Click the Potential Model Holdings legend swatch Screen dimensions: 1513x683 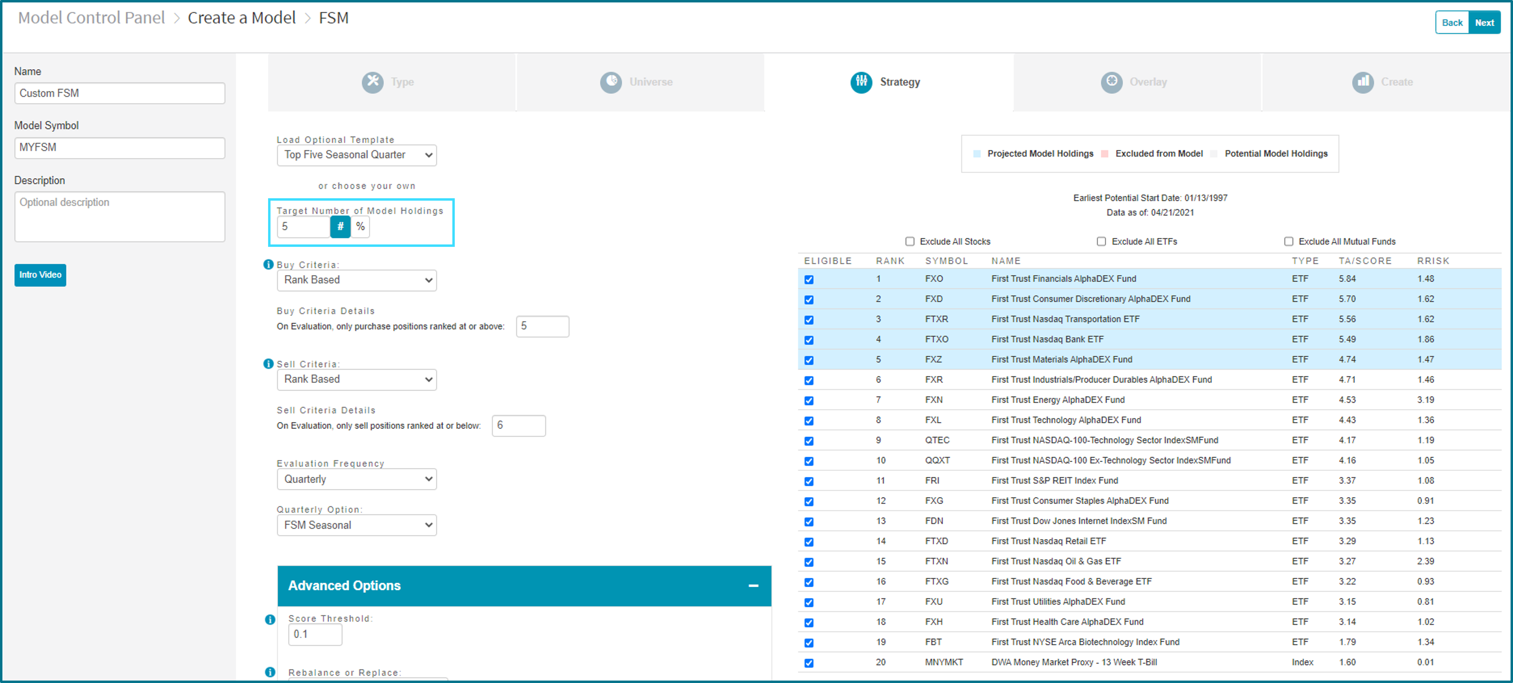[x=1214, y=154]
